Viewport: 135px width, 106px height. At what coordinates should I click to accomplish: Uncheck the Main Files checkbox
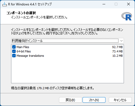(x=14, y=47)
